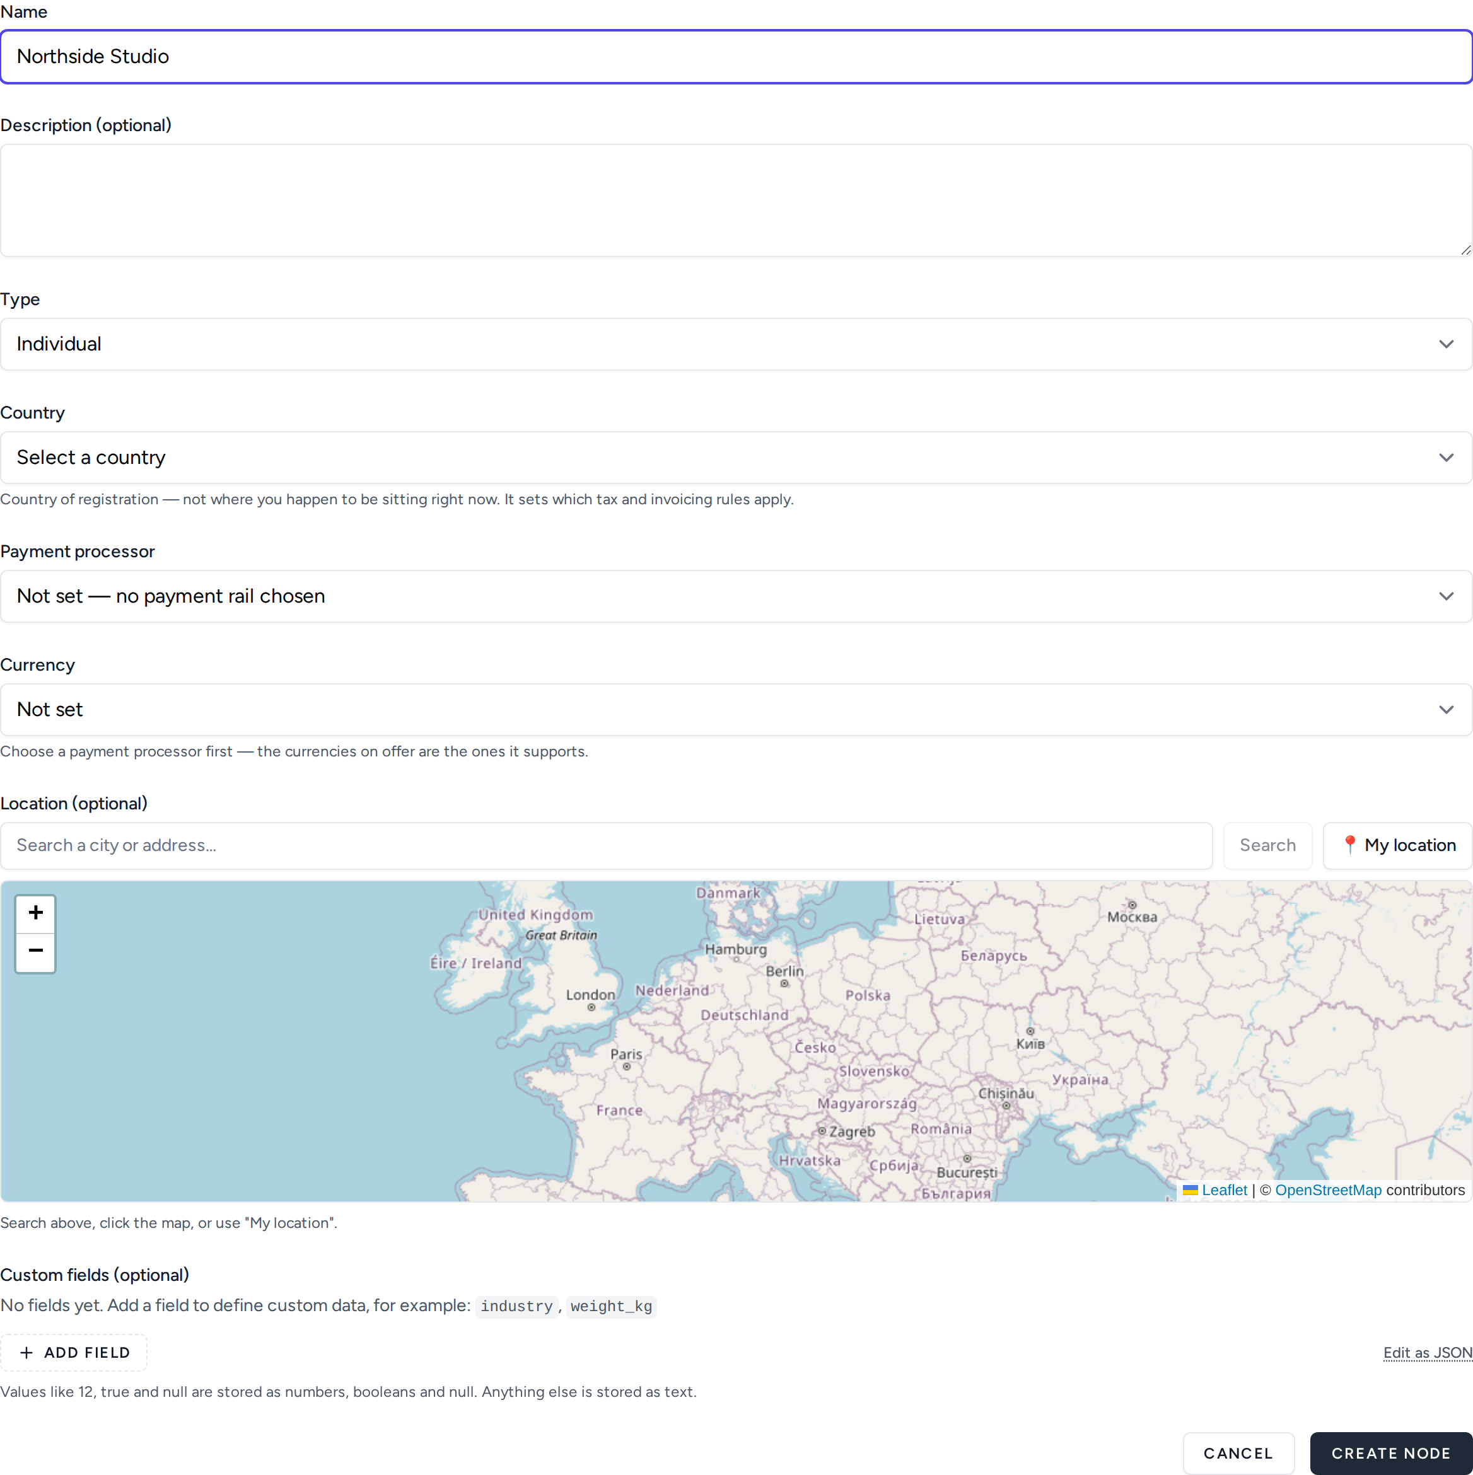The width and height of the screenshot is (1473, 1475).
Task: Click the Create Node button
Action: [x=1391, y=1453]
